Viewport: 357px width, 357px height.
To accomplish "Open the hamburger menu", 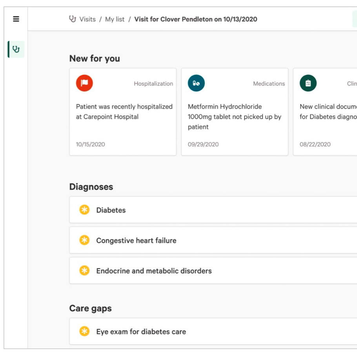I will point(16,19).
